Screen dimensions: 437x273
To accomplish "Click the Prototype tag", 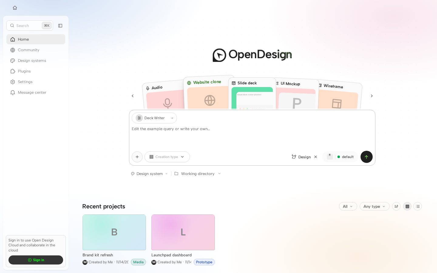I will [204, 262].
